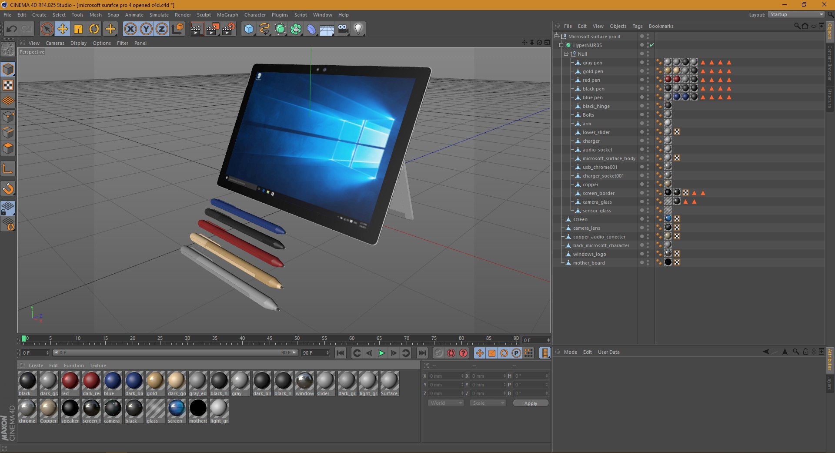Toggle HyperNURBS enable checkmark
835x453 pixels.
[652, 45]
